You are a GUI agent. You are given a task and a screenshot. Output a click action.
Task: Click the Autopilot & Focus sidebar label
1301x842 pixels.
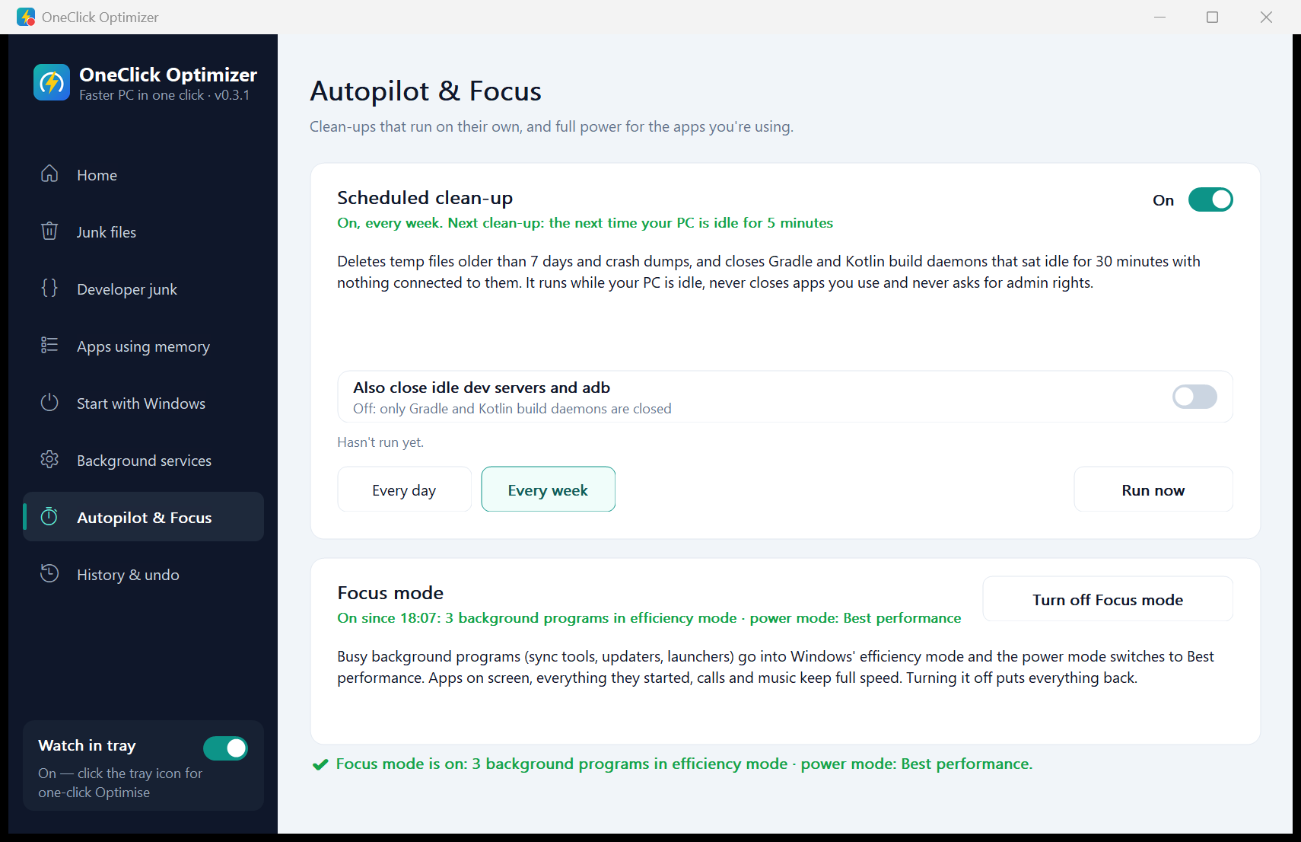click(x=145, y=518)
